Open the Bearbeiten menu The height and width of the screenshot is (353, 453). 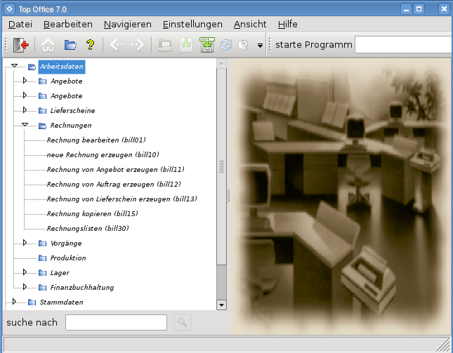click(68, 25)
